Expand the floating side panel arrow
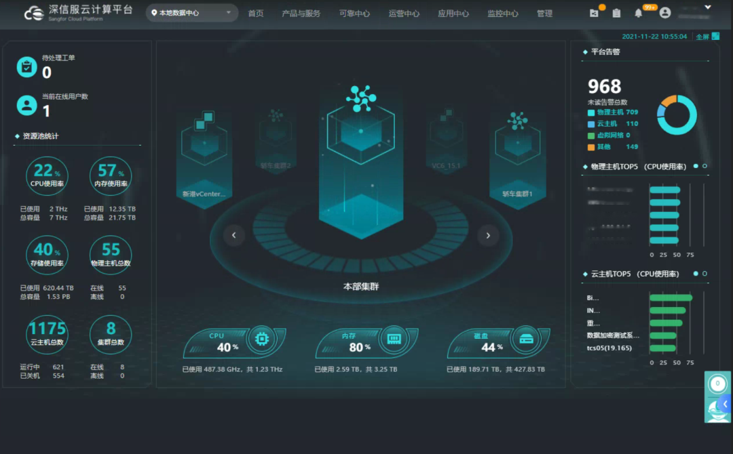The width and height of the screenshot is (733, 454). point(726,404)
